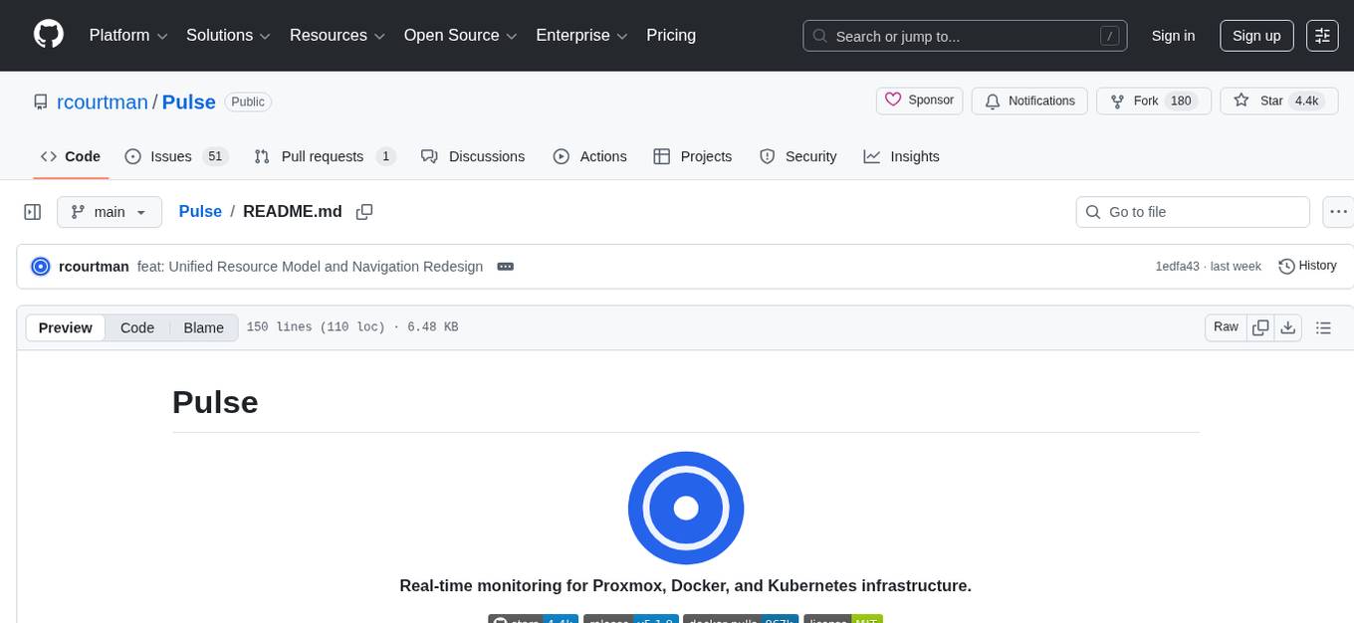1354x623 pixels.
Task: Expand the full commit message ellipsis
Action: tap(506, 266)
